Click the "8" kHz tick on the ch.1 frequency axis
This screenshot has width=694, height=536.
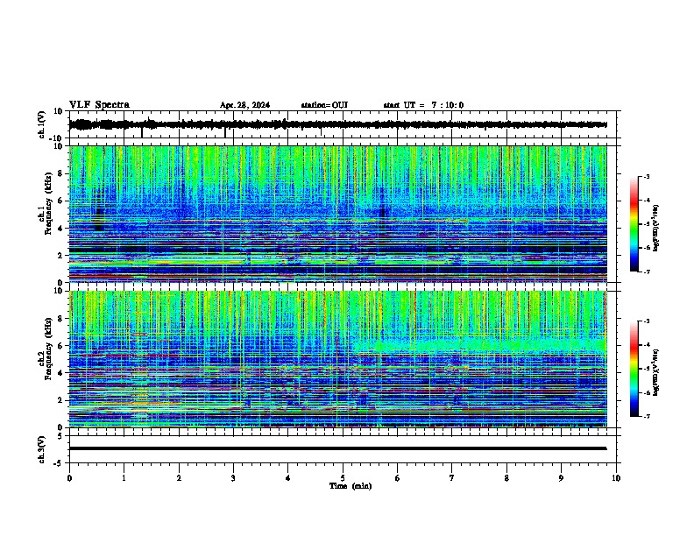click(x=61, y=173)
